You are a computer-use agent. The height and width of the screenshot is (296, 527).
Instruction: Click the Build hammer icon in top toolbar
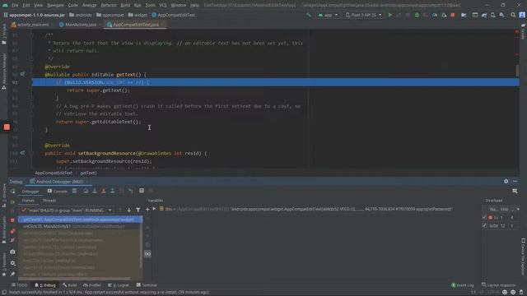click(x=309, y=15)
